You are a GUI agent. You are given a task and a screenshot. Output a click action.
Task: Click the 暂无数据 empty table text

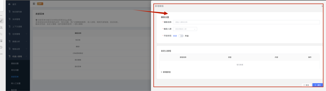click(x=240, y=65)
